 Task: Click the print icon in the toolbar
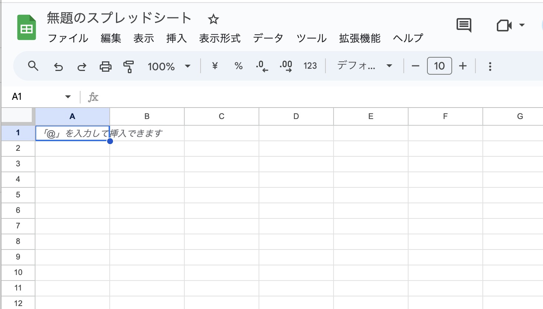point(105,67)
